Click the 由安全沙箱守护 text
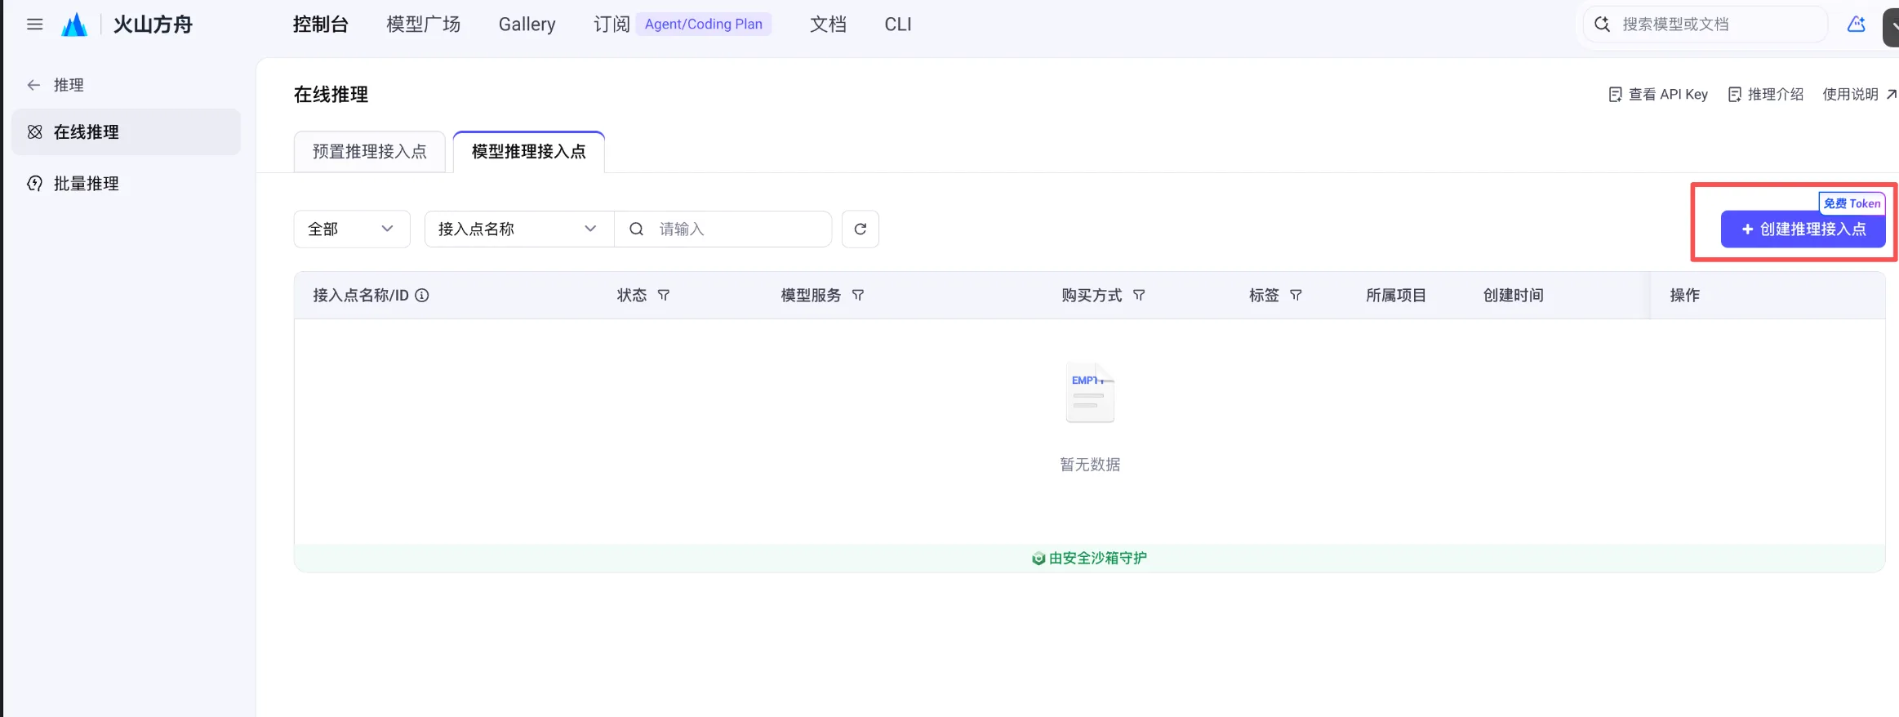Image resolution: width=1899 pixels, height=717 pixels. [x=1098, y=559]
